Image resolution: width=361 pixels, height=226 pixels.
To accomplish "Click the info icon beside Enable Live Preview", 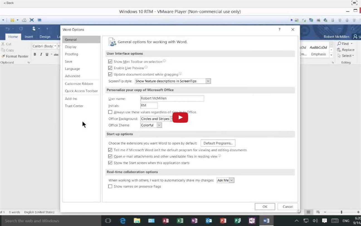I will (x=146, y=67).
